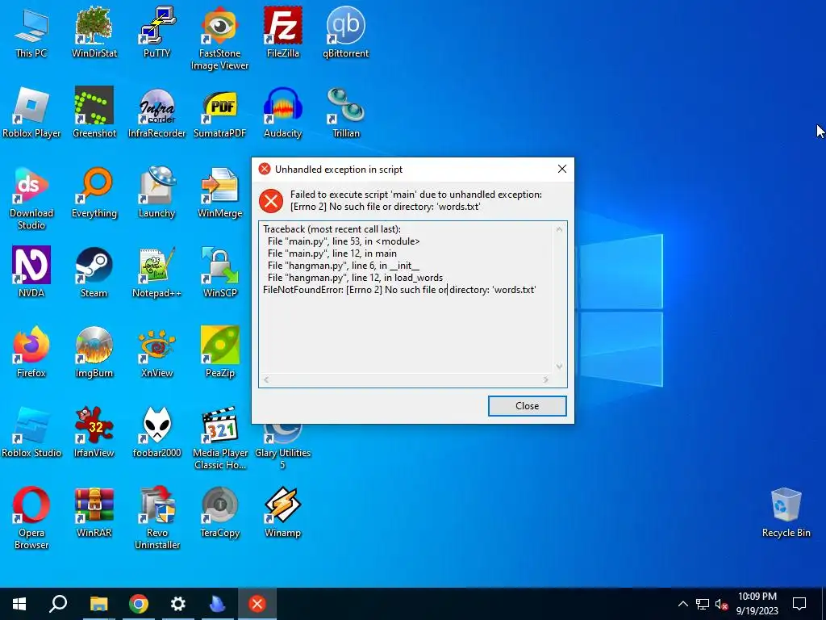Open taskbar clock and date

pos(757,604)
